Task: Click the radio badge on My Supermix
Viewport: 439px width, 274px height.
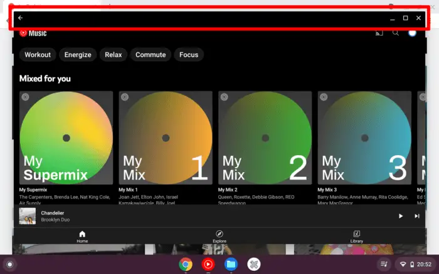Action: click(x=26, y=97)
